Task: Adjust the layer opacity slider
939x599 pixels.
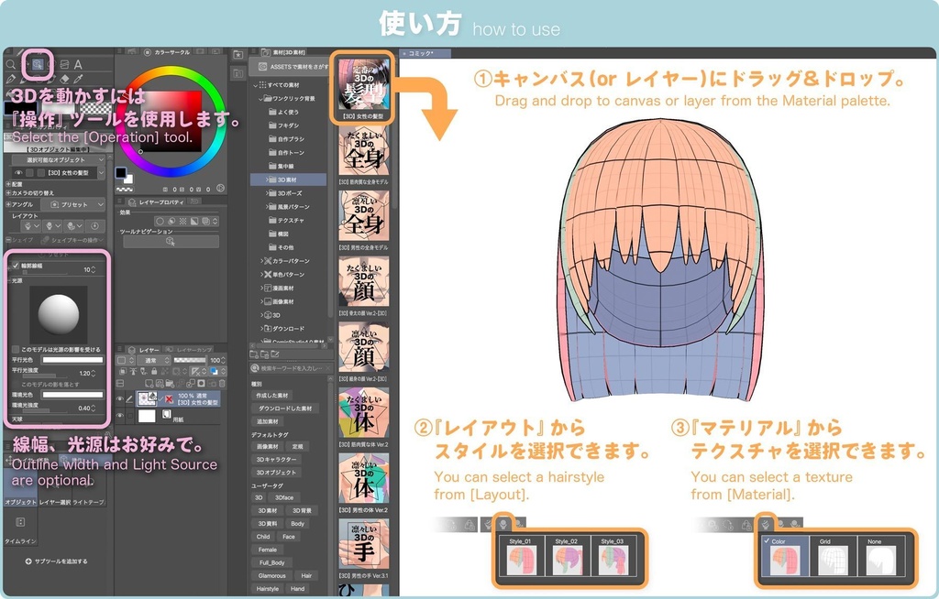Action: point(189,360)
